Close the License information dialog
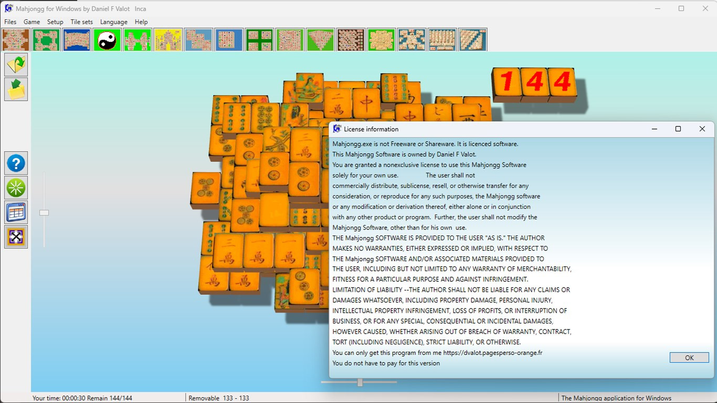 coord(702,129)
